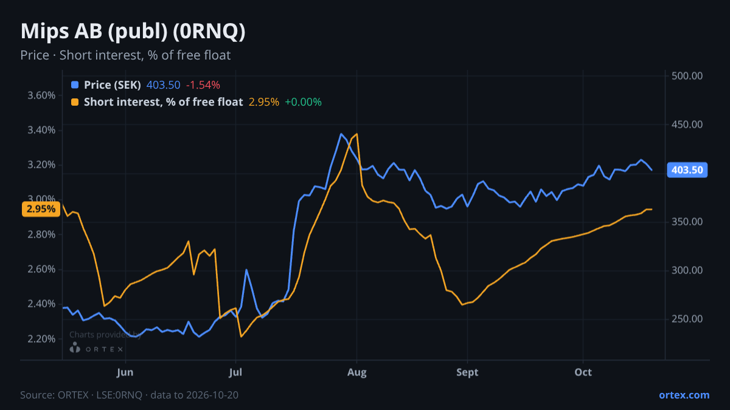
Task: Click the Aug x-axis label
Action: 356,372
